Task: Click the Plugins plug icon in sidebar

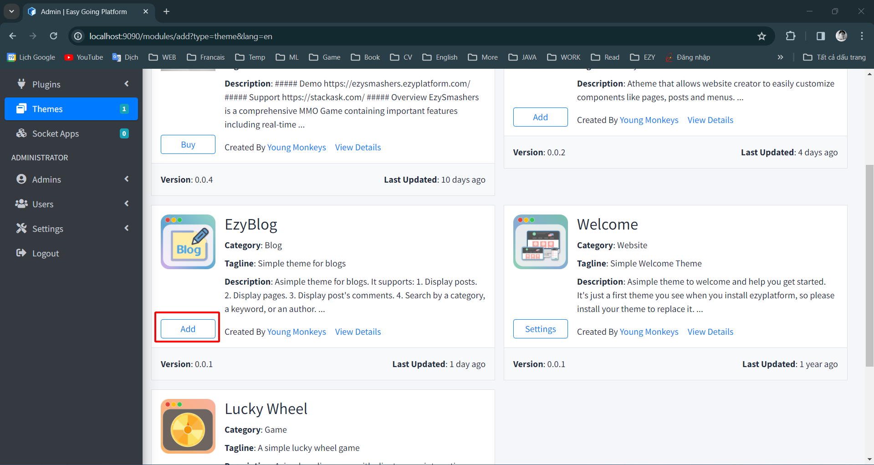Action: 21,84
